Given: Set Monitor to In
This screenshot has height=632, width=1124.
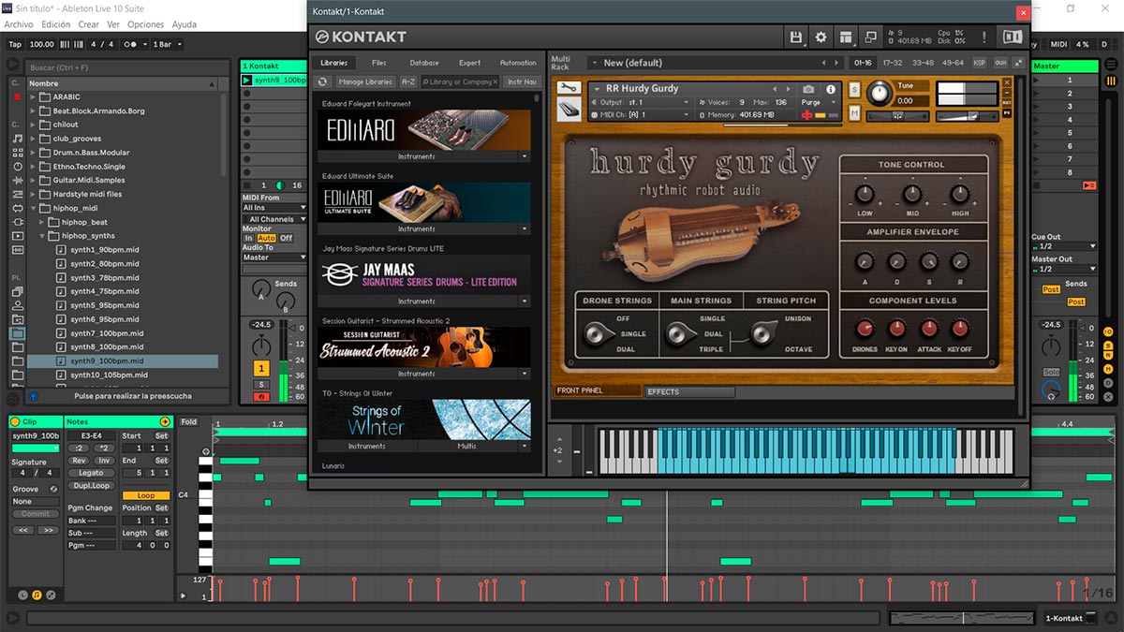Looking at the screenshot, I should [x=248, y=238].
